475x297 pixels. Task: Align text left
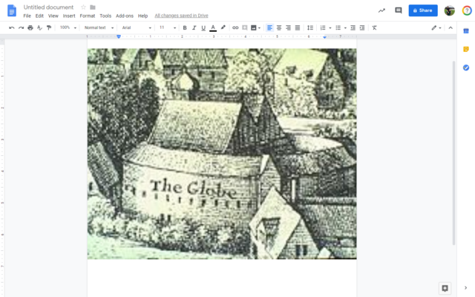coord(269,27)
